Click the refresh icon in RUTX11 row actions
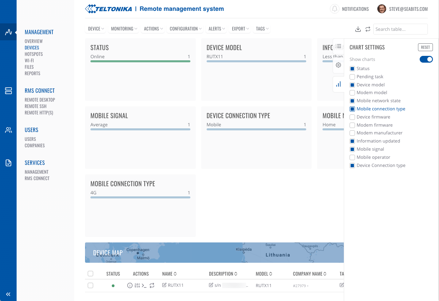The image size is (439, 301). click(x=152, y=285)
